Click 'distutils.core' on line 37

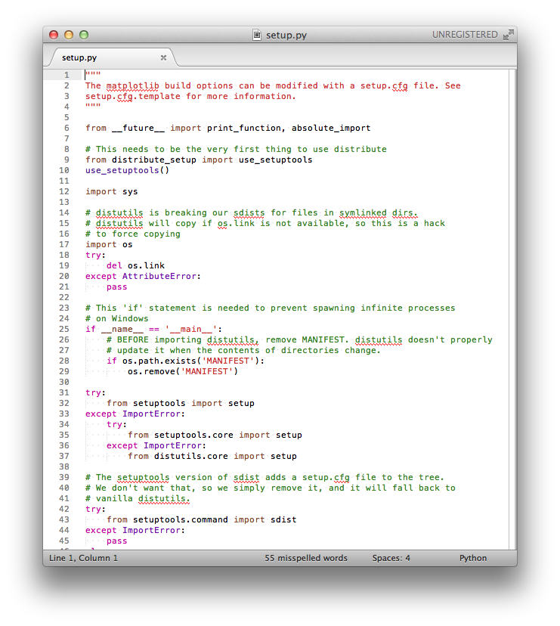(190, 457)
